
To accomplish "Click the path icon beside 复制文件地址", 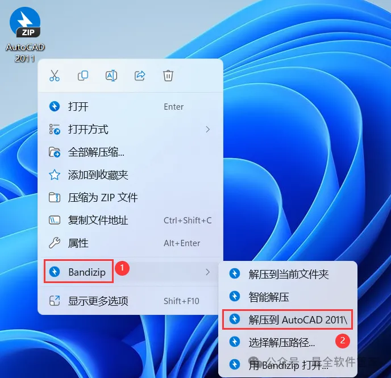I will coord(55,220).
